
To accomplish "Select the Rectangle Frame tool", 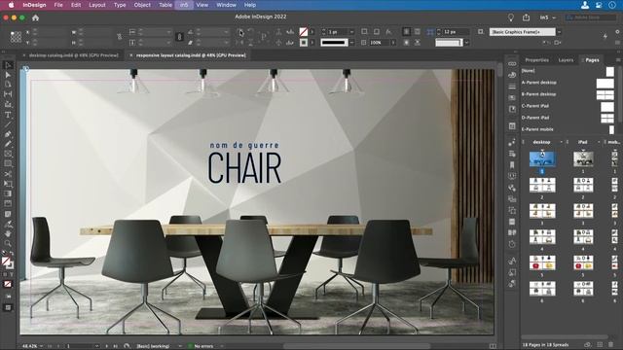I will 8,154.
